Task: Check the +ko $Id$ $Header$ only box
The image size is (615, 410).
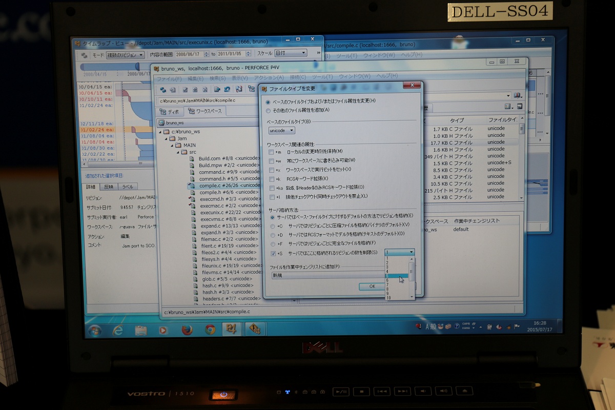Action: [x=271, y=188]
